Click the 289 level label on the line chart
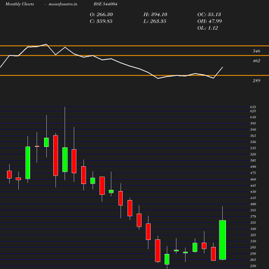Viewport: 269px width, 269px height. point(256,81)
